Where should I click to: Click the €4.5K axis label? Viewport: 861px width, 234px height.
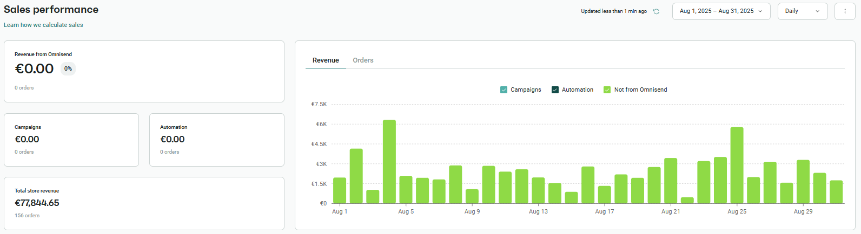tap(319, 144)
